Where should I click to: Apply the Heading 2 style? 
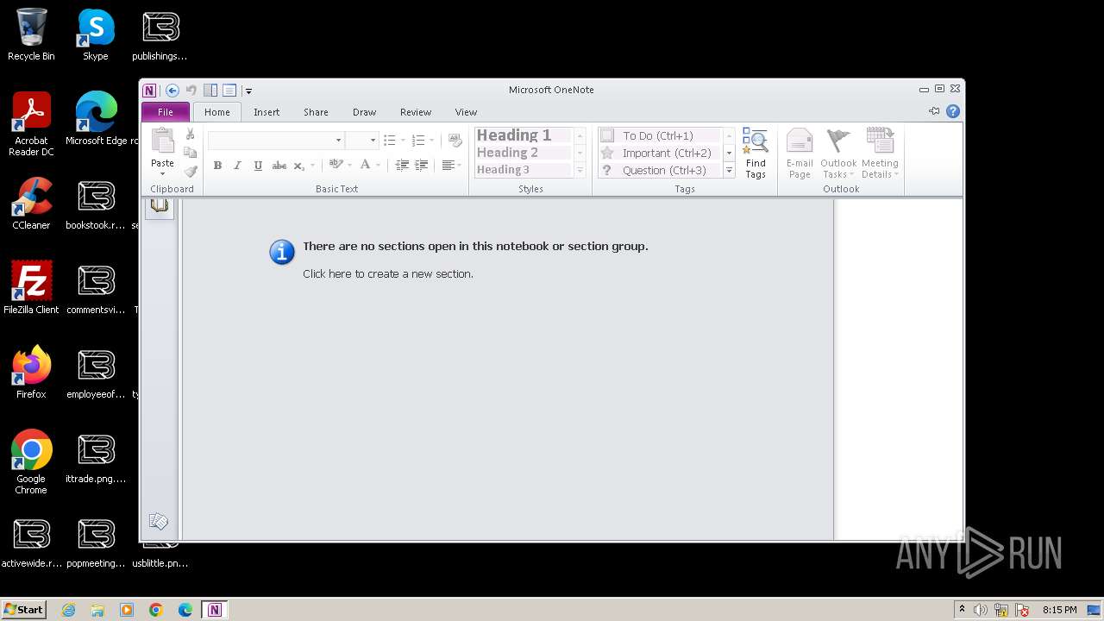(524, 153)
